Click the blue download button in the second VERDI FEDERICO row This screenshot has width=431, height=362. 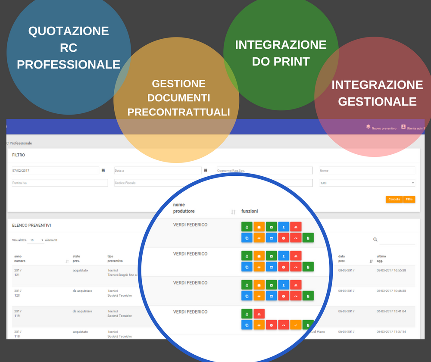click(284, 256)
